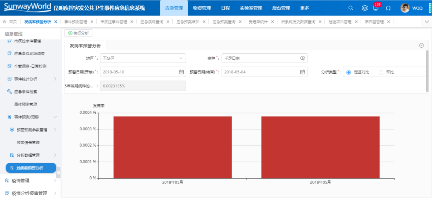Open the 物资管理 top menu

[x=202, y=8]
